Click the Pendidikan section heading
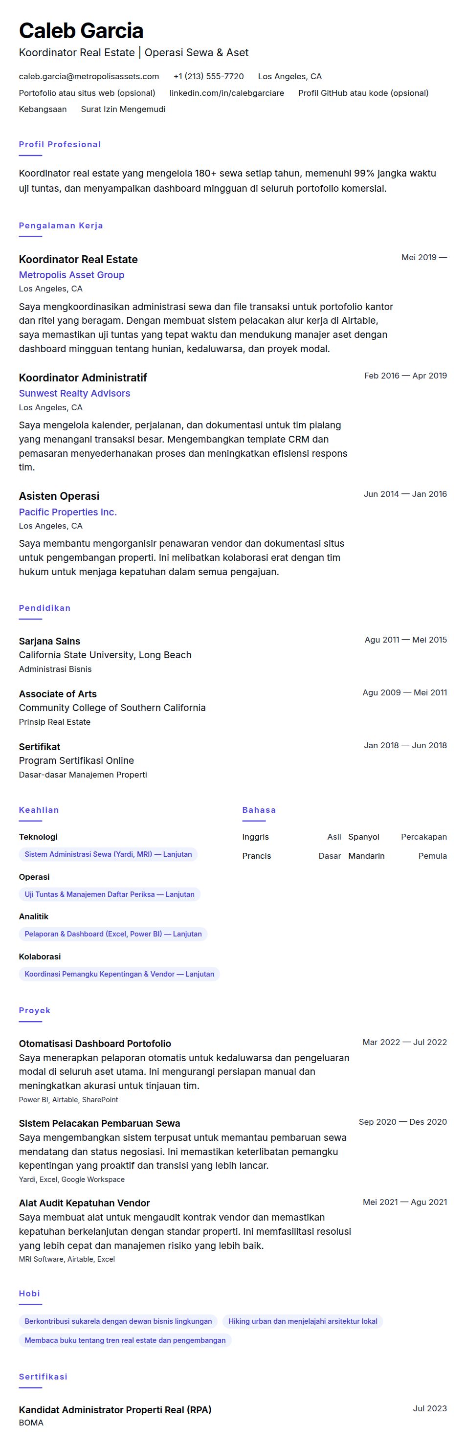Screen dimensions: 466x1447 pyautogui.click(x=45, y=608)
